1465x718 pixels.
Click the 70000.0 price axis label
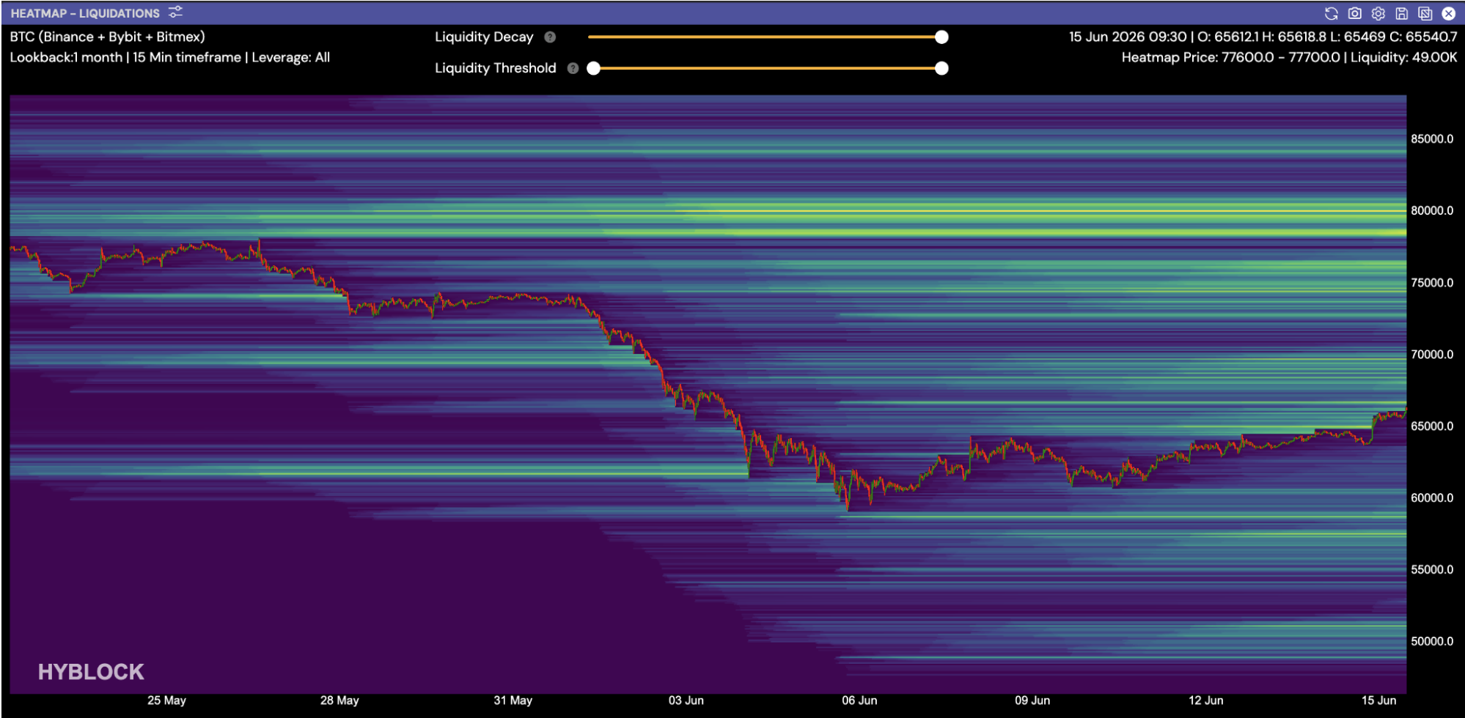tap(1432, 355)
